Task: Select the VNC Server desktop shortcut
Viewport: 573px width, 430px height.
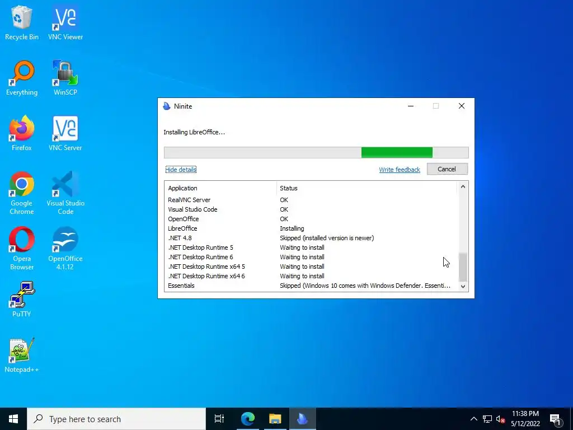Action: click(65, 133)
